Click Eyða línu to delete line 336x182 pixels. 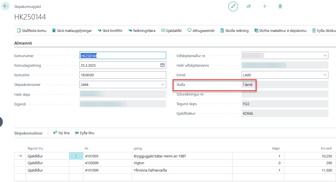coord(84,133)
